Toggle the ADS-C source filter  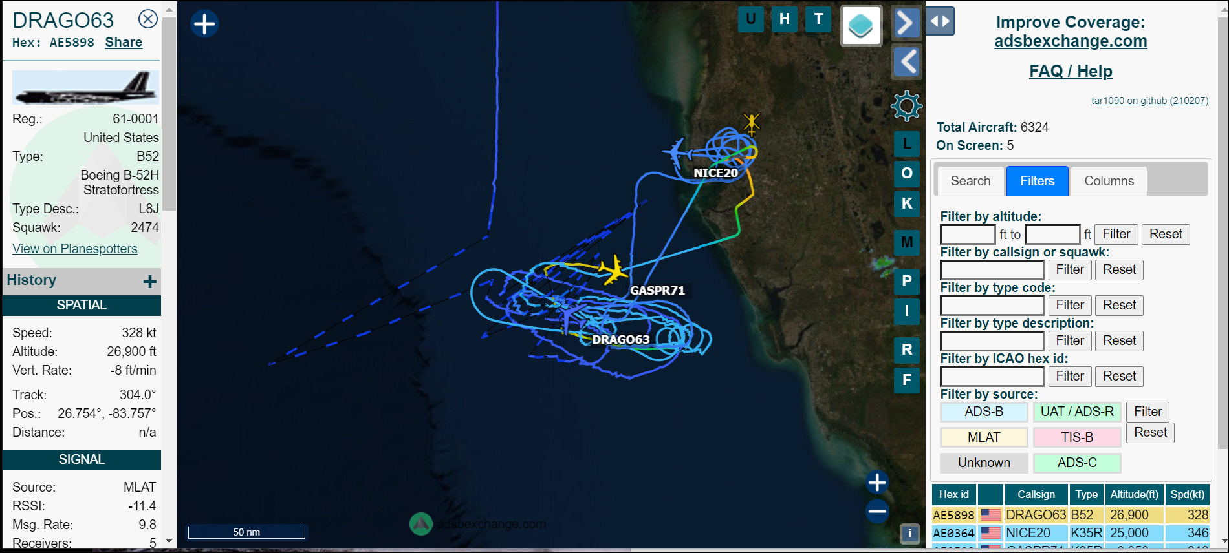1077,463
